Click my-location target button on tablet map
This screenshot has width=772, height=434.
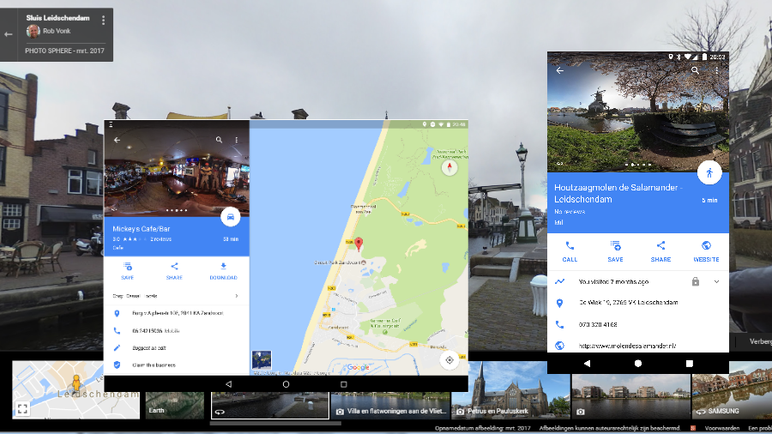(x=448, y=360)
